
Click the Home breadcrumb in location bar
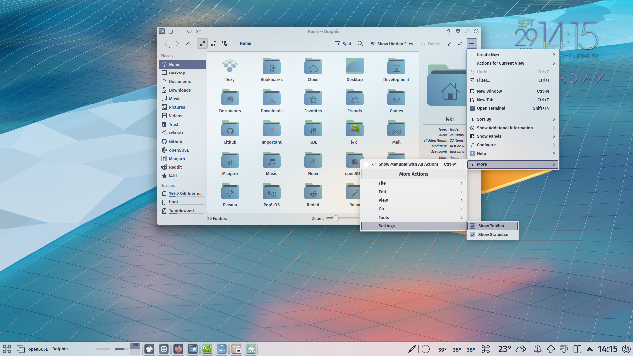point(245,44)
